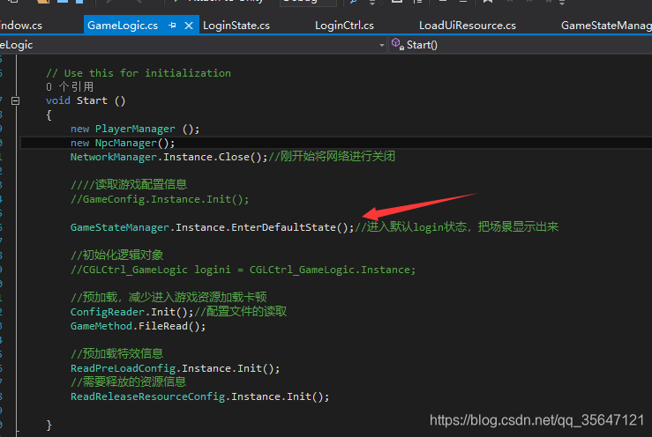The width and height of the screenshot is (652, 437).
Task: Click the '//预加载，减少进入游戏资源加载卡顿' comment
Action: [x=169, y=297]
